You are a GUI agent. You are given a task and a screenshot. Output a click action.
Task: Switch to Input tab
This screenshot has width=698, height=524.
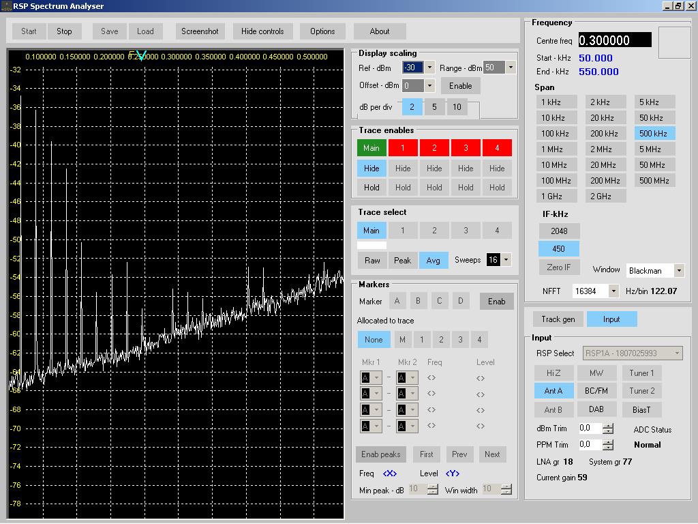pos(611,319)
